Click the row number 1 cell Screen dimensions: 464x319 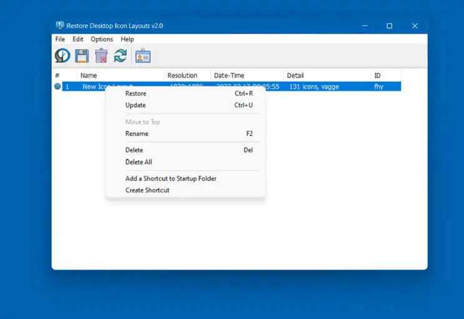coord(67,86)
